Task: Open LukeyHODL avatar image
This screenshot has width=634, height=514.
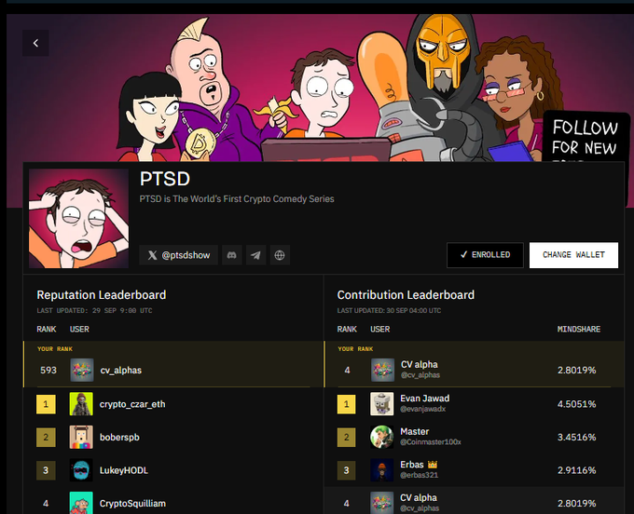Action: click(81, 470)
